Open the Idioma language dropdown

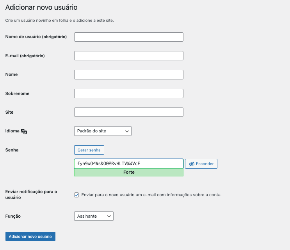(x=103, y=131)
